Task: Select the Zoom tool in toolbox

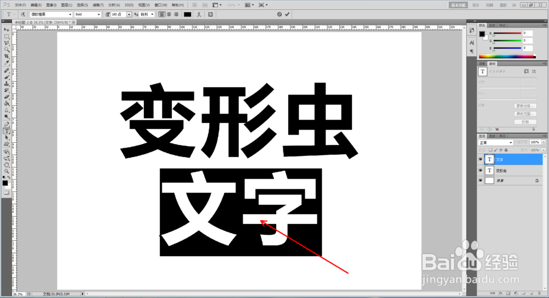Action: tap(6, 171)
